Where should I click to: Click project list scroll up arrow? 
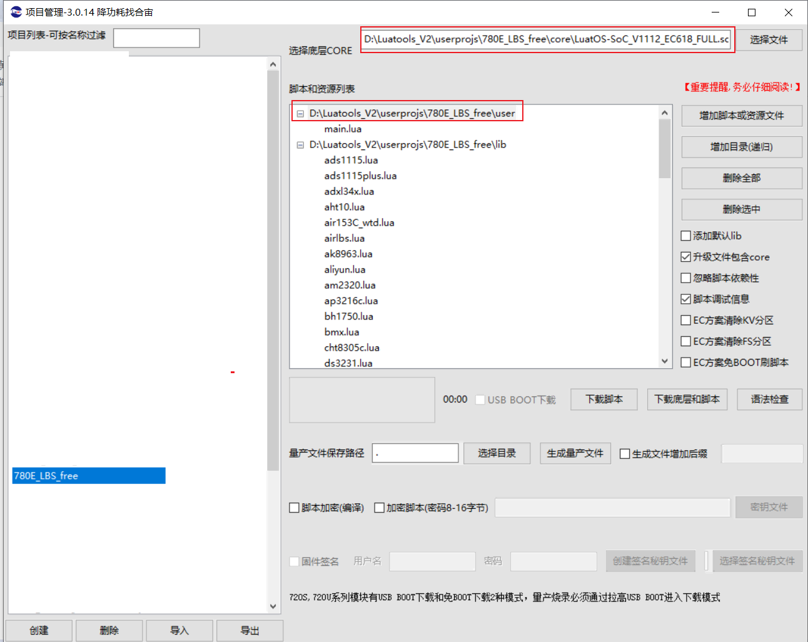(273, 64)
